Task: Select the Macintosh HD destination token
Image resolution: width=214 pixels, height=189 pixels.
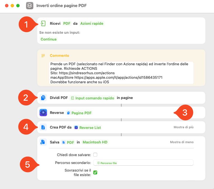Action: [x=95, y=142]
